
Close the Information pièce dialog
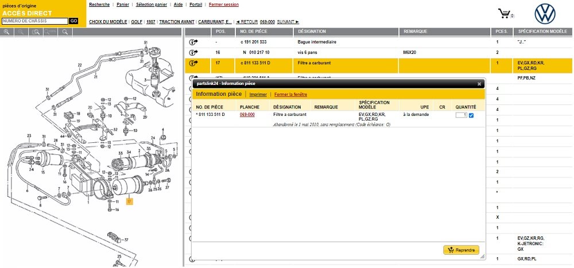[x=479, y=84]
